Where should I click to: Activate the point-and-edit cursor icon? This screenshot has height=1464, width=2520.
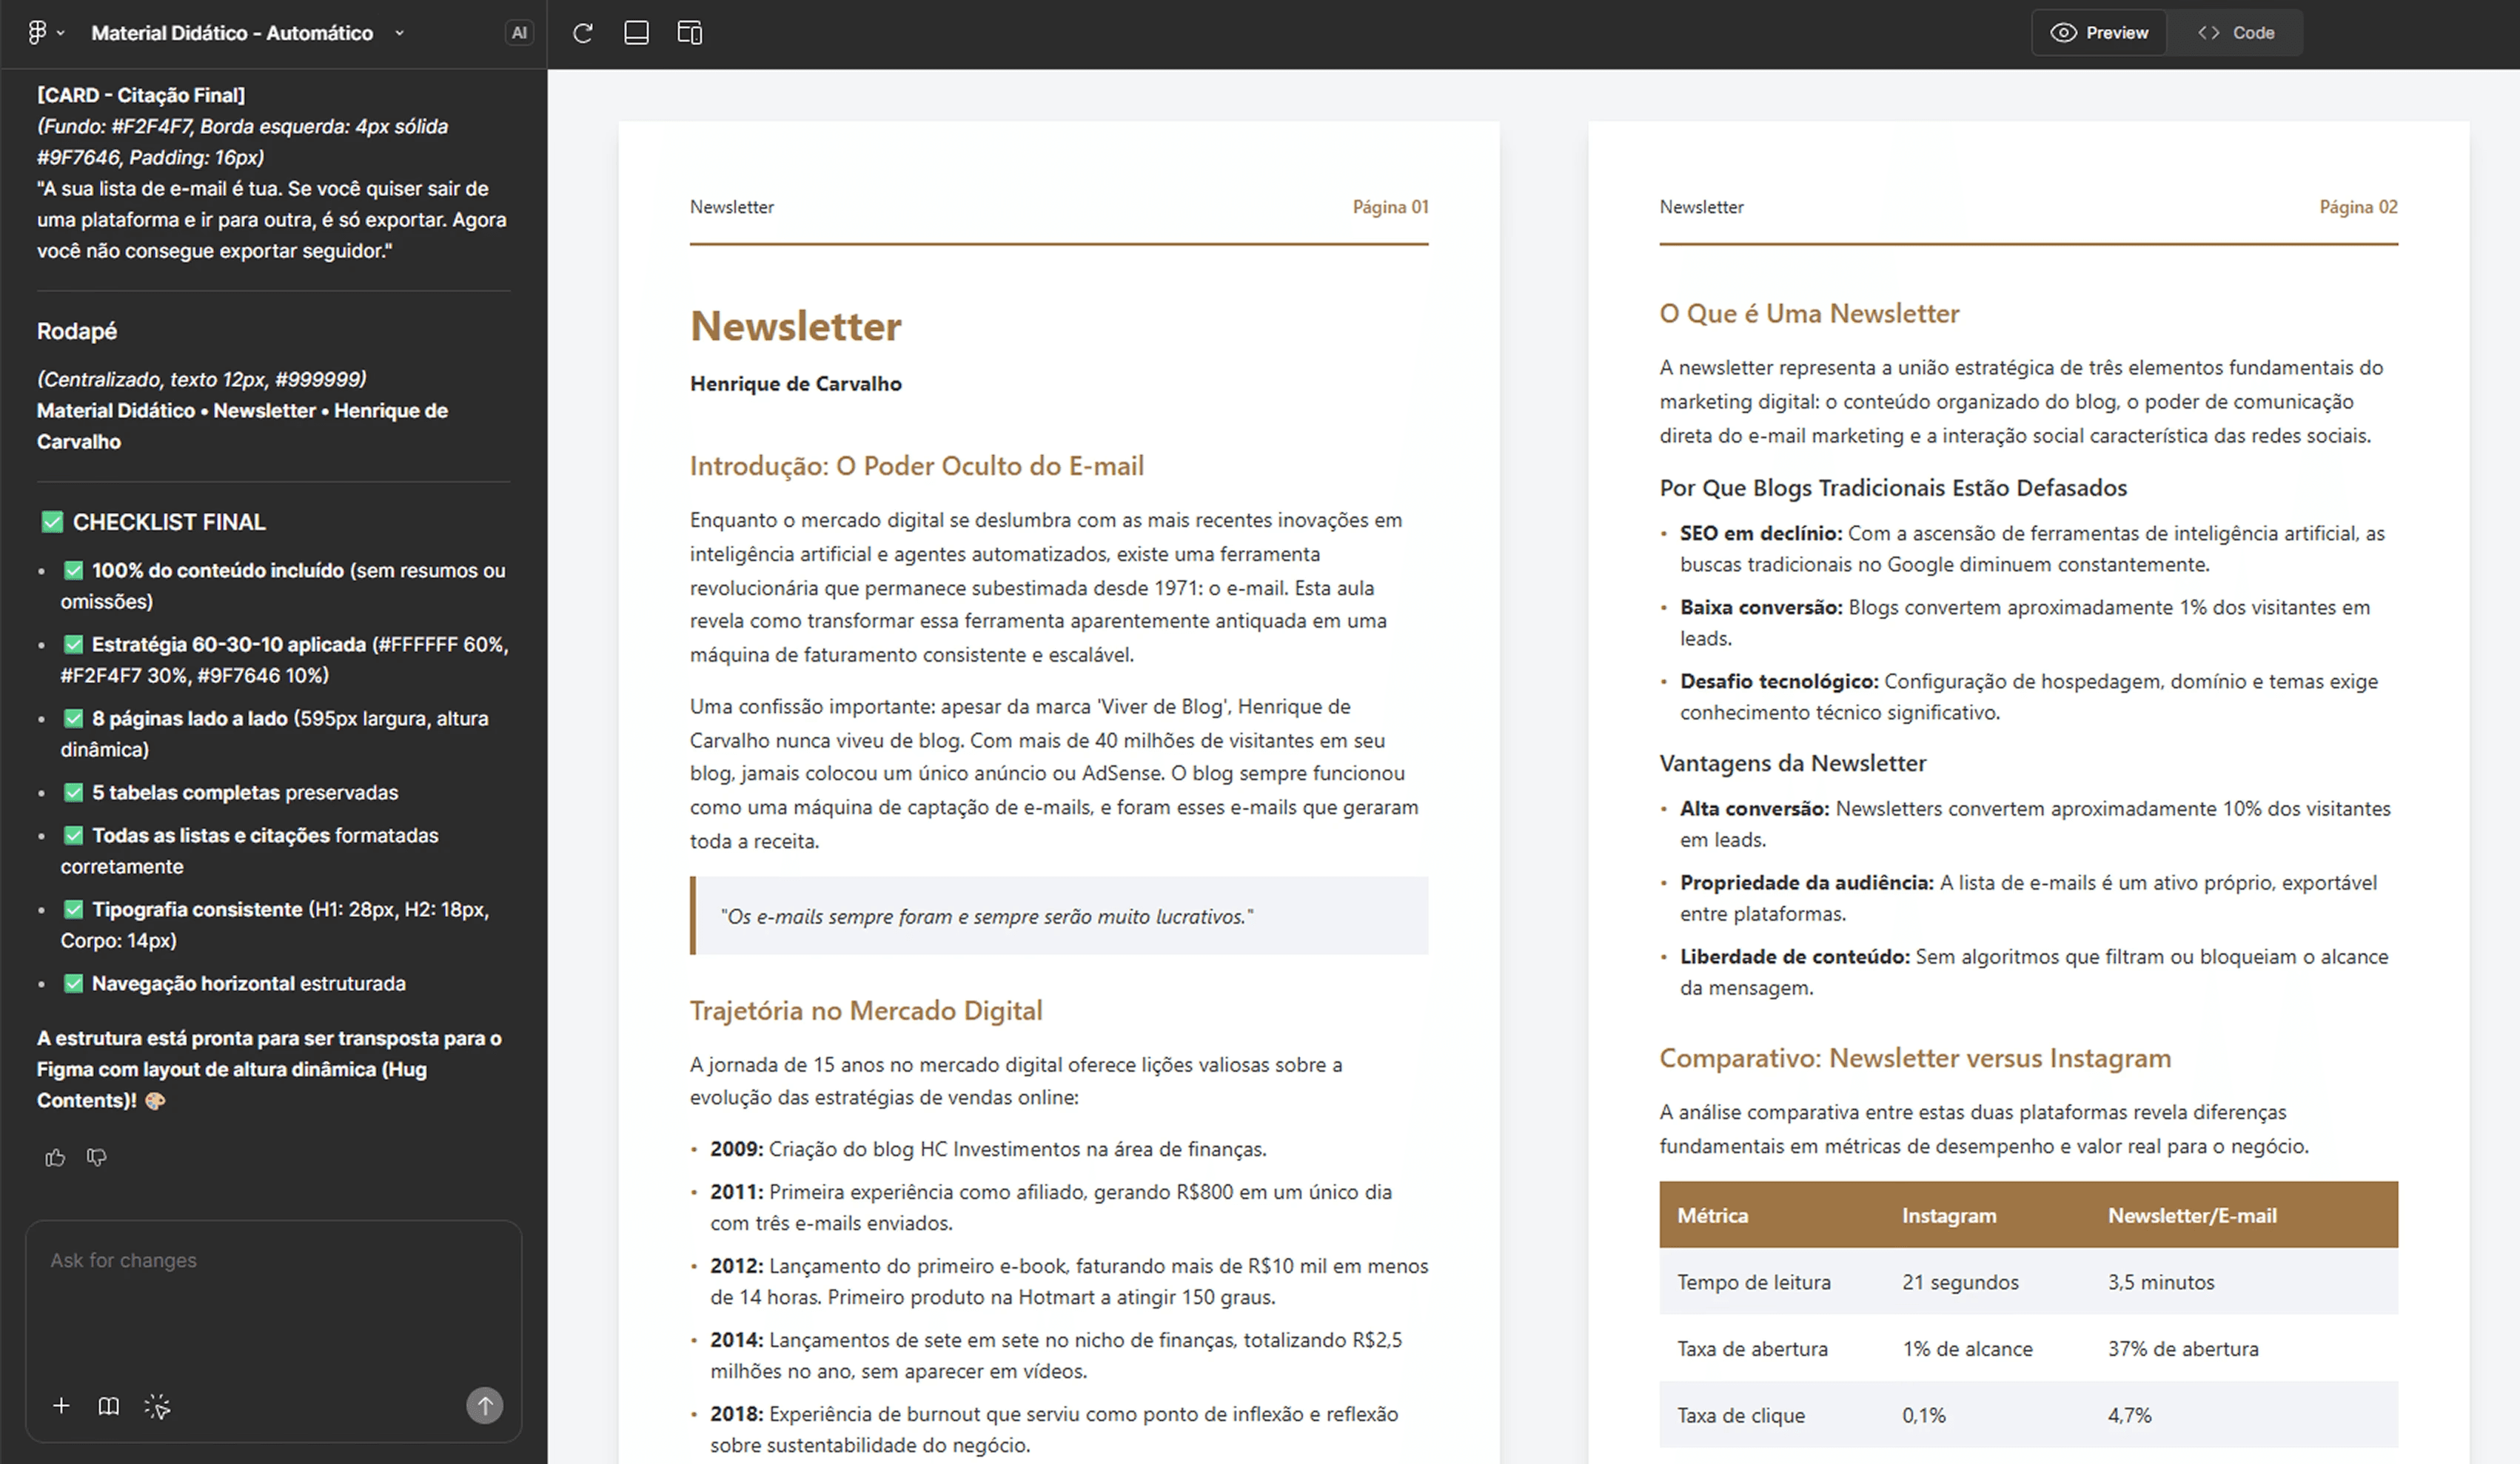(x=157, y=1406)
